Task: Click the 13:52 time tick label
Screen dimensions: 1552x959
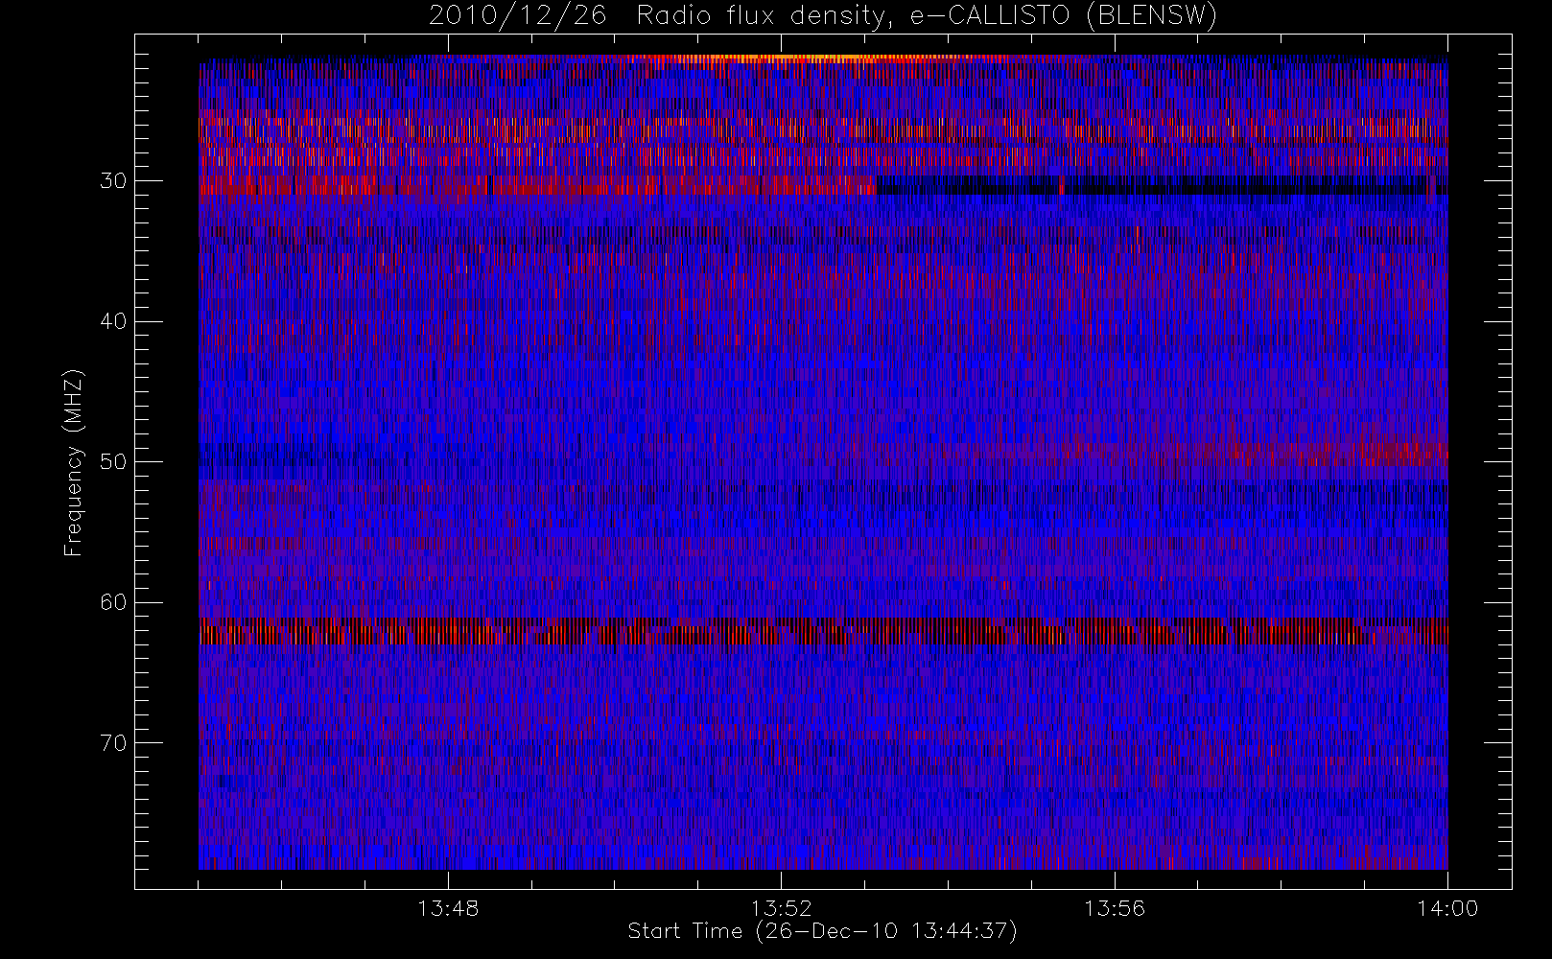Action: pyautogui.click(x=781, y=908)
